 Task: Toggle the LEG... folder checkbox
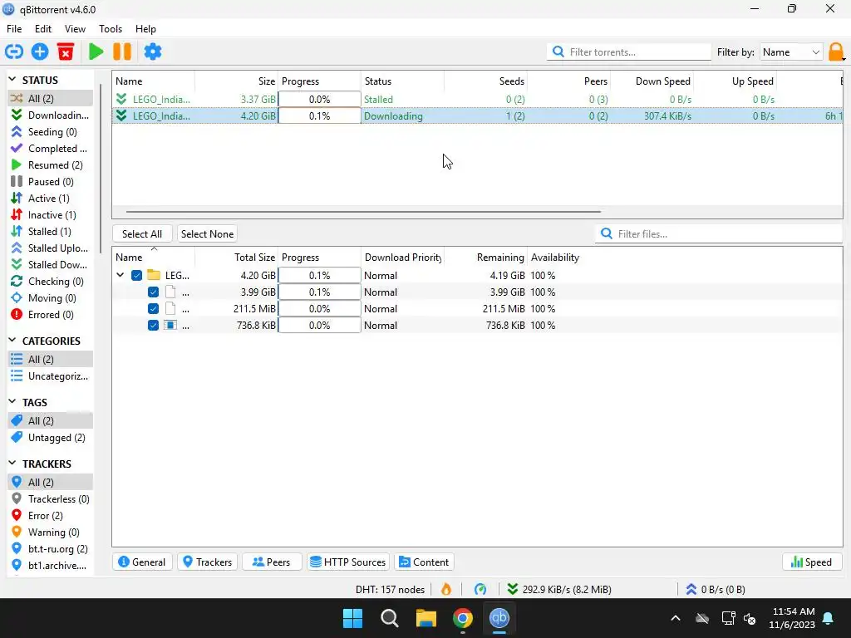coord(137,276)
